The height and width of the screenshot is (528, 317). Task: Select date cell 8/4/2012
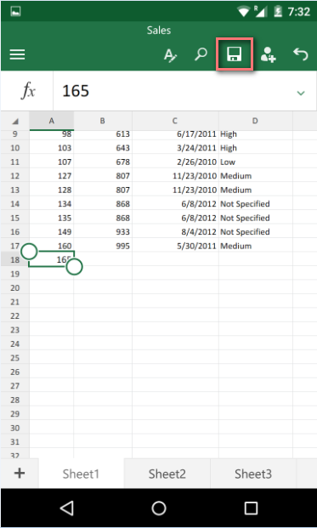pyautogui.click(x=175, y=231)
